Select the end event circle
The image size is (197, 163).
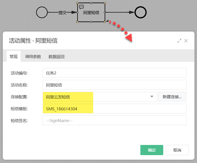141,12
